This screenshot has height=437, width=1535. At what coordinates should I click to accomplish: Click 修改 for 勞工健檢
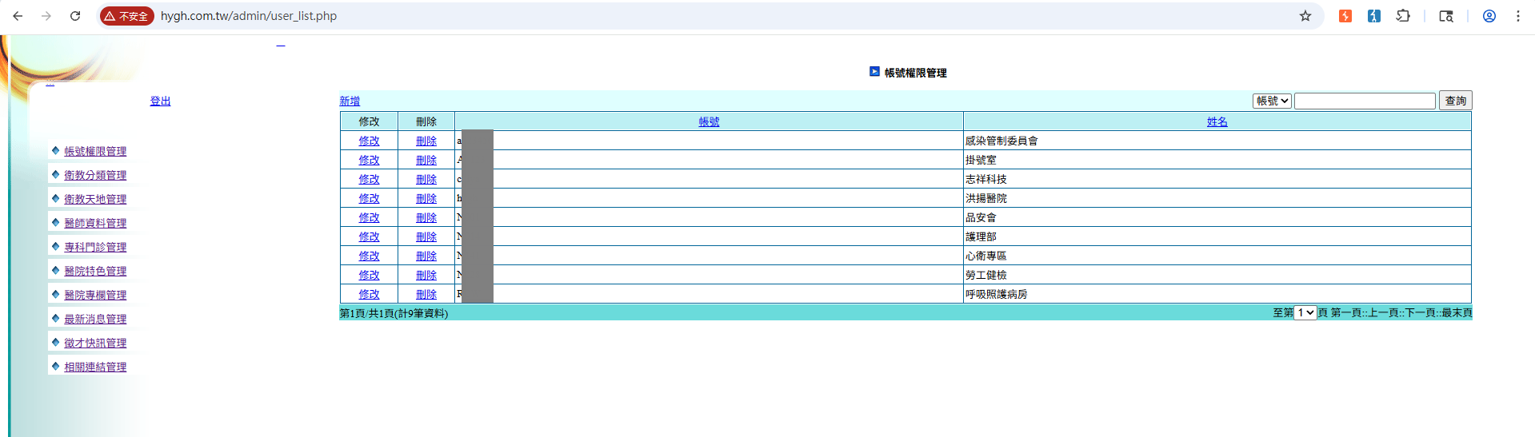[x=369, y=275]
